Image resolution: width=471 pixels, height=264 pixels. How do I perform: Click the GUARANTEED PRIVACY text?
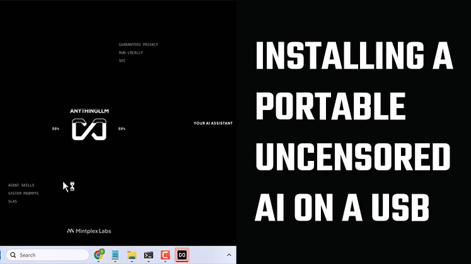pos(138,45)
